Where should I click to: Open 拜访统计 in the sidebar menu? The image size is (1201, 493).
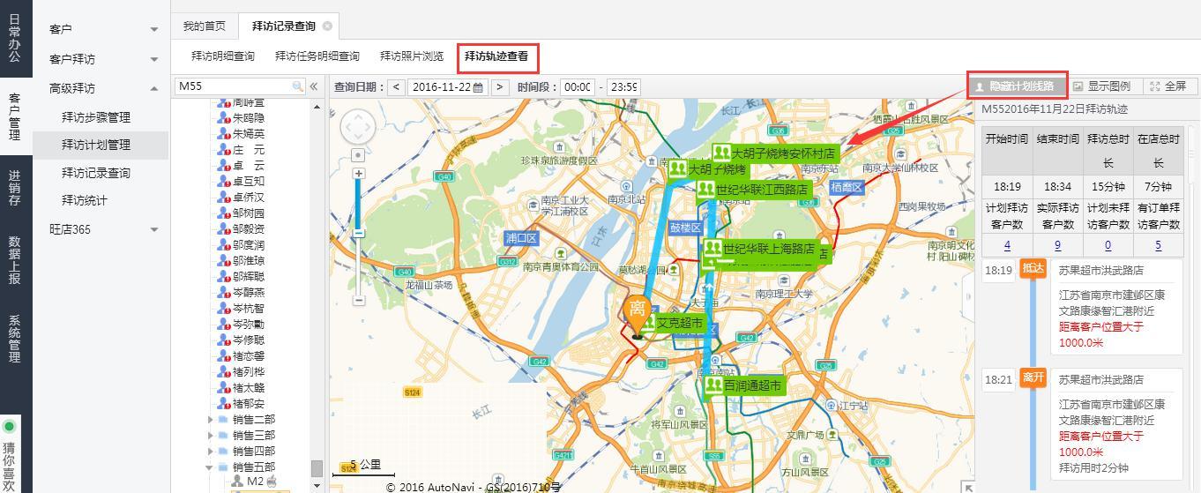[85, 200]
